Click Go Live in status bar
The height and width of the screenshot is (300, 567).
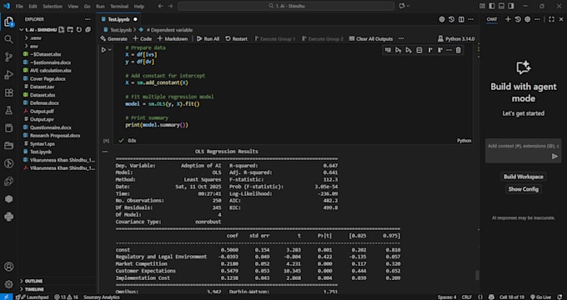tap(540, 297)
